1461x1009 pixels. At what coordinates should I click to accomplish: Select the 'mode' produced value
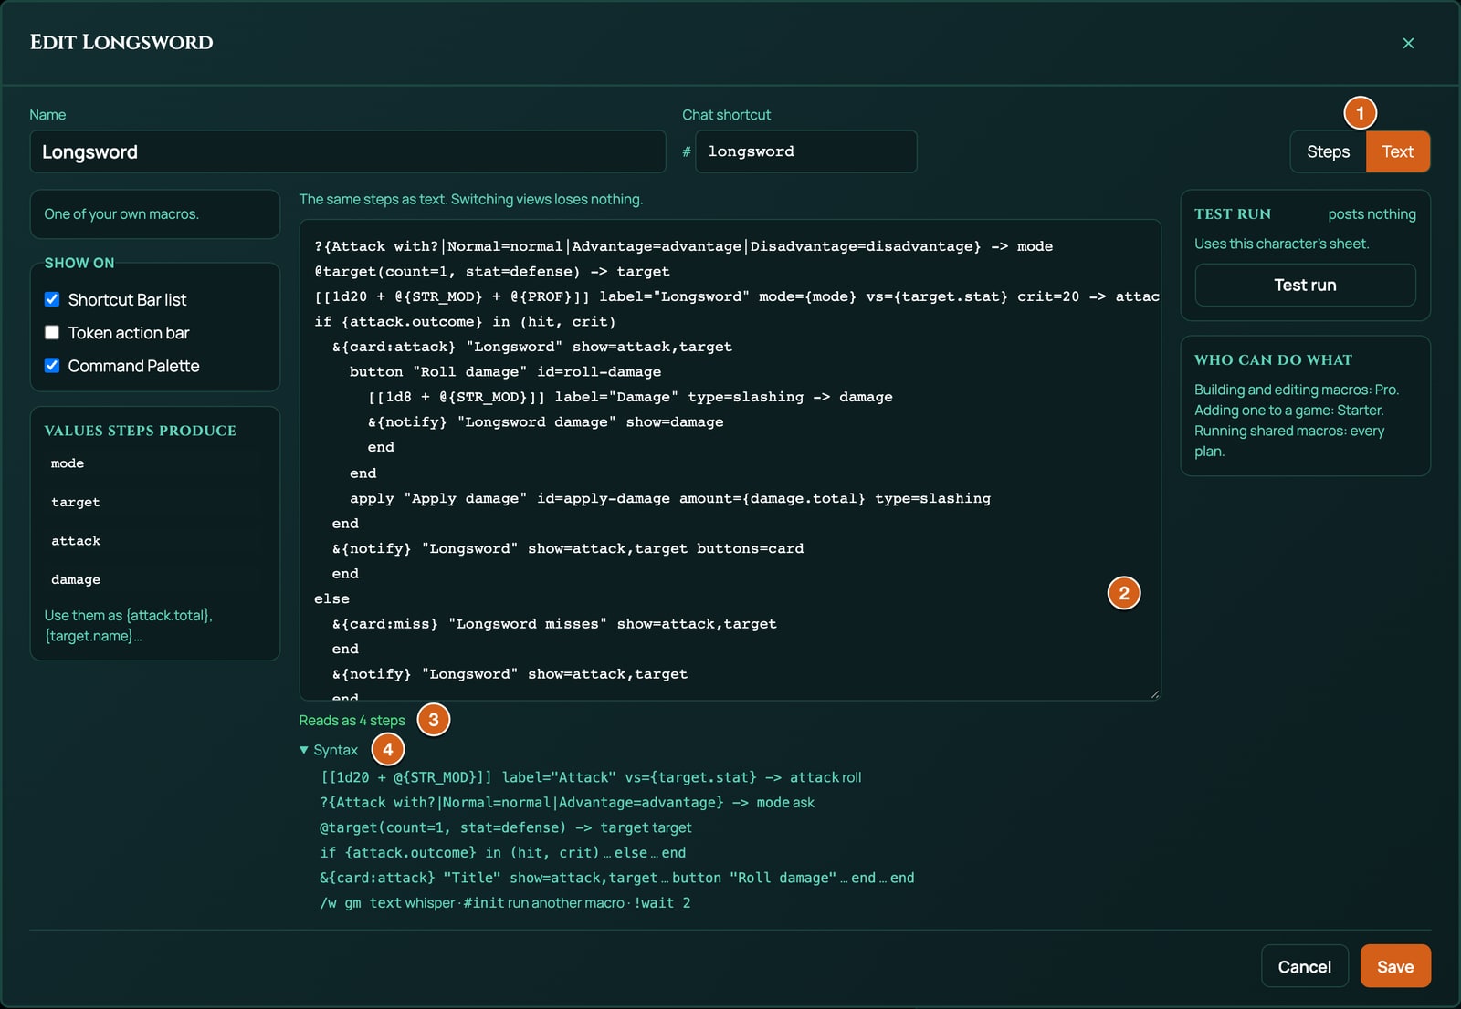[68, 463]
